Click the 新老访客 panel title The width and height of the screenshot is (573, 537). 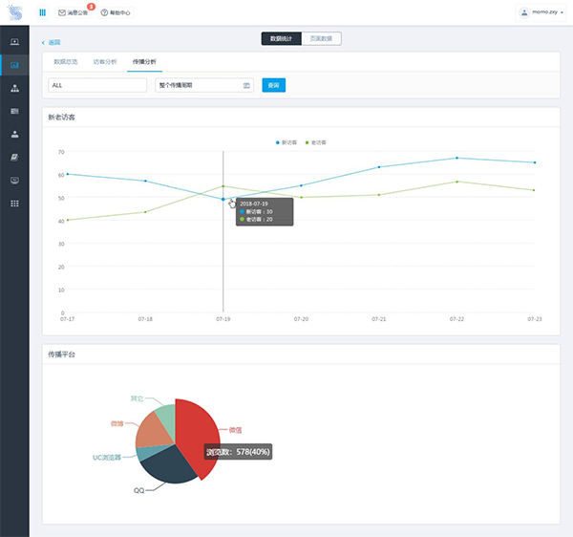62,118
